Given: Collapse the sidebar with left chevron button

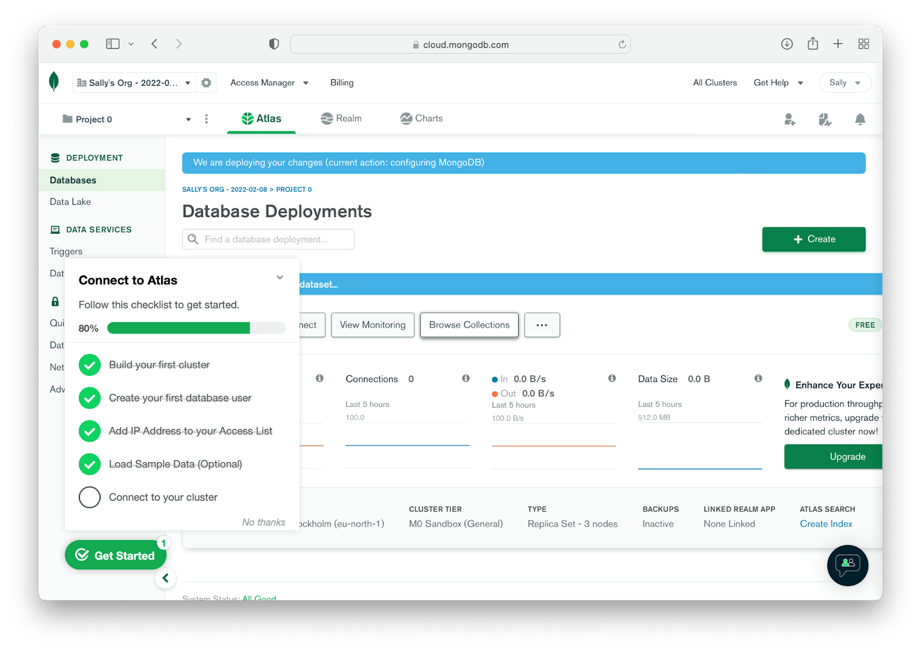Looking at the screenshot, I should coord(165,578).
